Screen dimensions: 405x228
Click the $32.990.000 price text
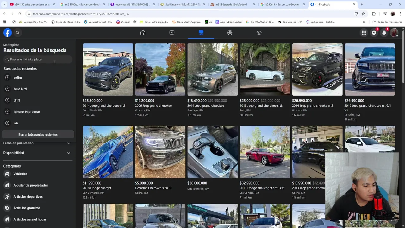click(250, 183)
